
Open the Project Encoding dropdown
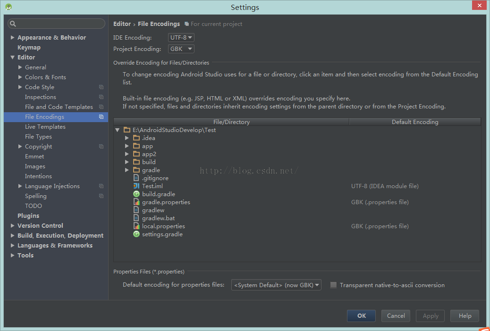[181, 49]
